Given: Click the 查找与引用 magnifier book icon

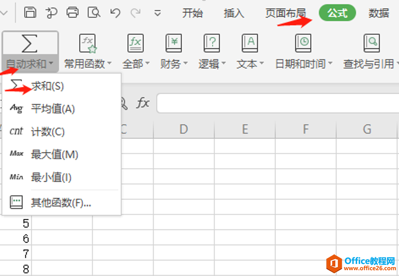Looking at the screenshot, I should click(x=372, y=43).
